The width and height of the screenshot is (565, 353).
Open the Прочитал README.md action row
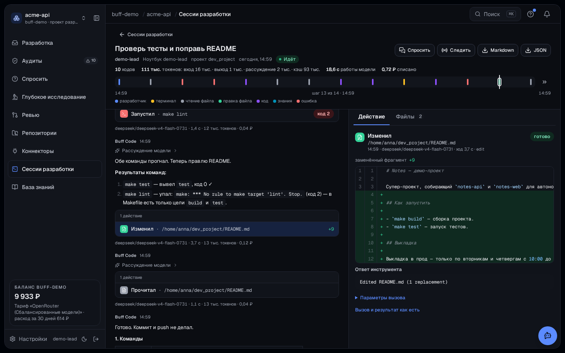227,290
